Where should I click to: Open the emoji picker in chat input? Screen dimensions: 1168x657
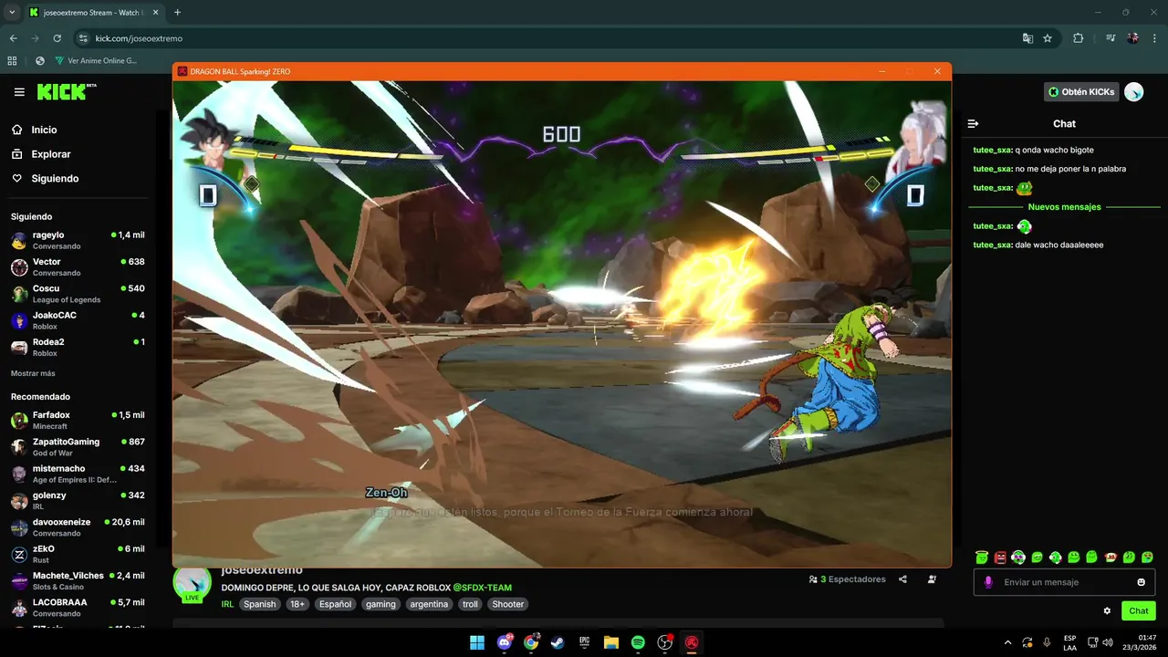pos(1141,582)
